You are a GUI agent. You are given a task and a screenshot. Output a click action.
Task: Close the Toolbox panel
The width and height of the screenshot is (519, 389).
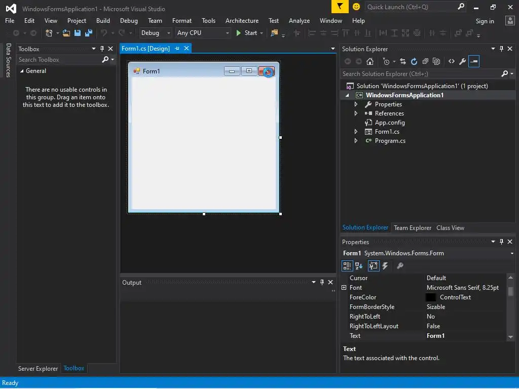pos(110,49)
